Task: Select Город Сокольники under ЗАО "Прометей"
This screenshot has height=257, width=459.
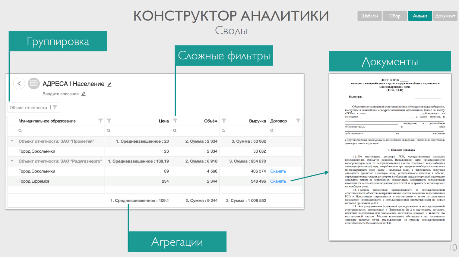Action: [x=37, y=151]
